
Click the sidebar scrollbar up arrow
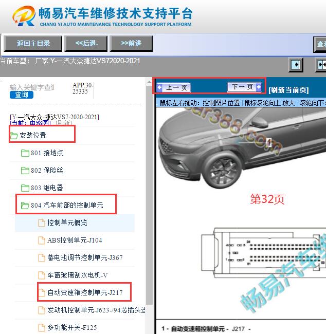point(149,82)
